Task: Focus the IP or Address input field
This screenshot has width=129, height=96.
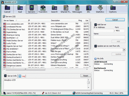Action: (103, 30)
